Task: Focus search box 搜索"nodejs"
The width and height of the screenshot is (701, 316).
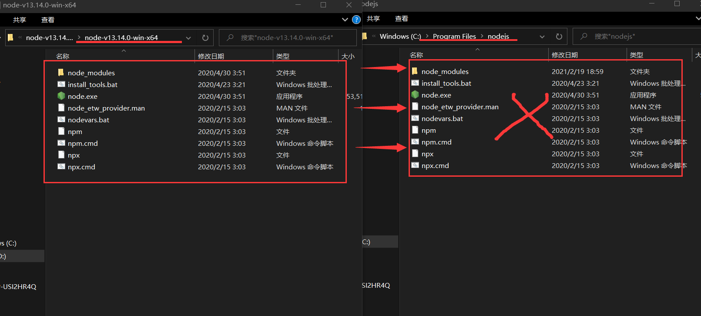Action: tap(637, 37)
